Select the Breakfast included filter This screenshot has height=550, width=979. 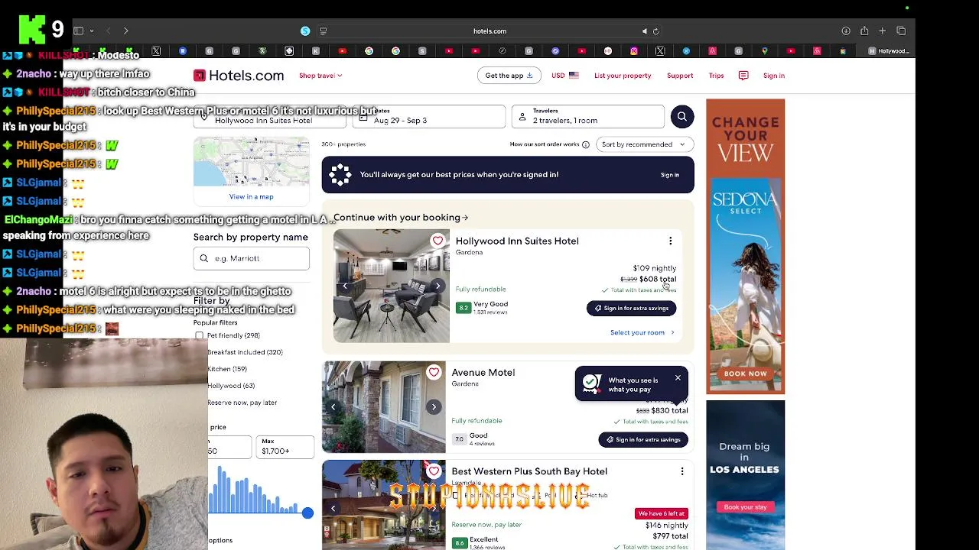(245, 352)
